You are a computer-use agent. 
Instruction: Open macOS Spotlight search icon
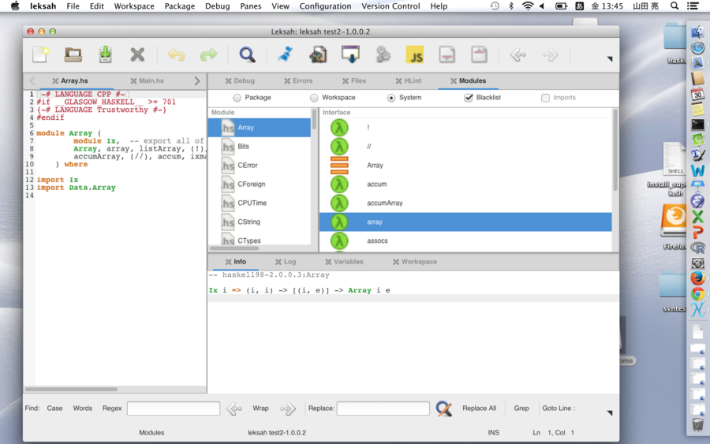point(674,6)
